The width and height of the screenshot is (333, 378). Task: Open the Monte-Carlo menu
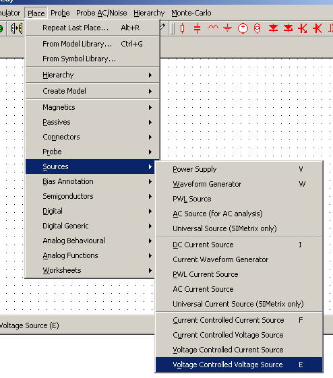(x=191, y=13)
